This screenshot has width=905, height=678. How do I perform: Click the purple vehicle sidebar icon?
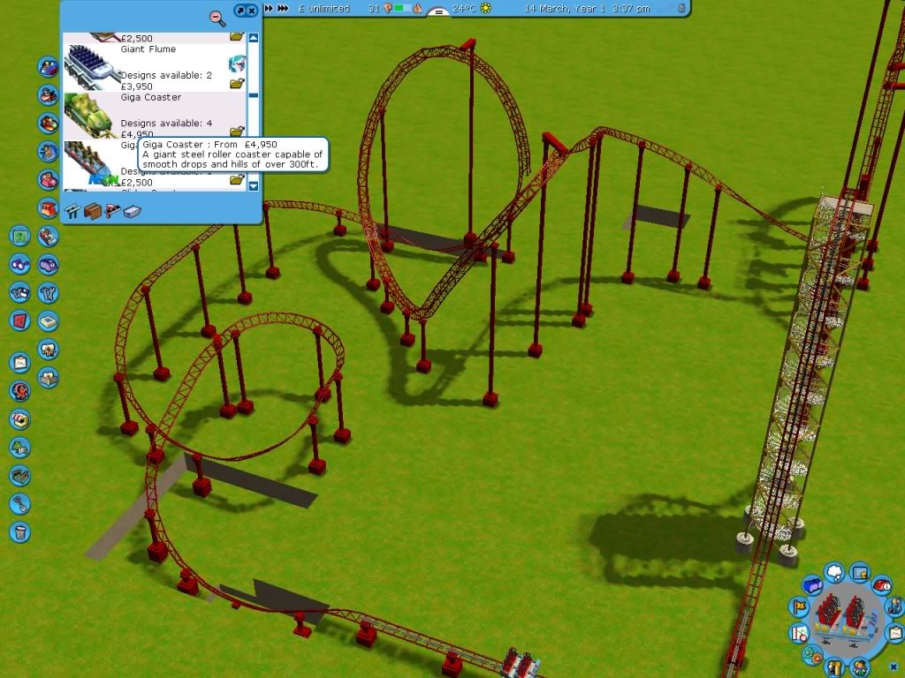pyautogui.click(x=49, y=265)
